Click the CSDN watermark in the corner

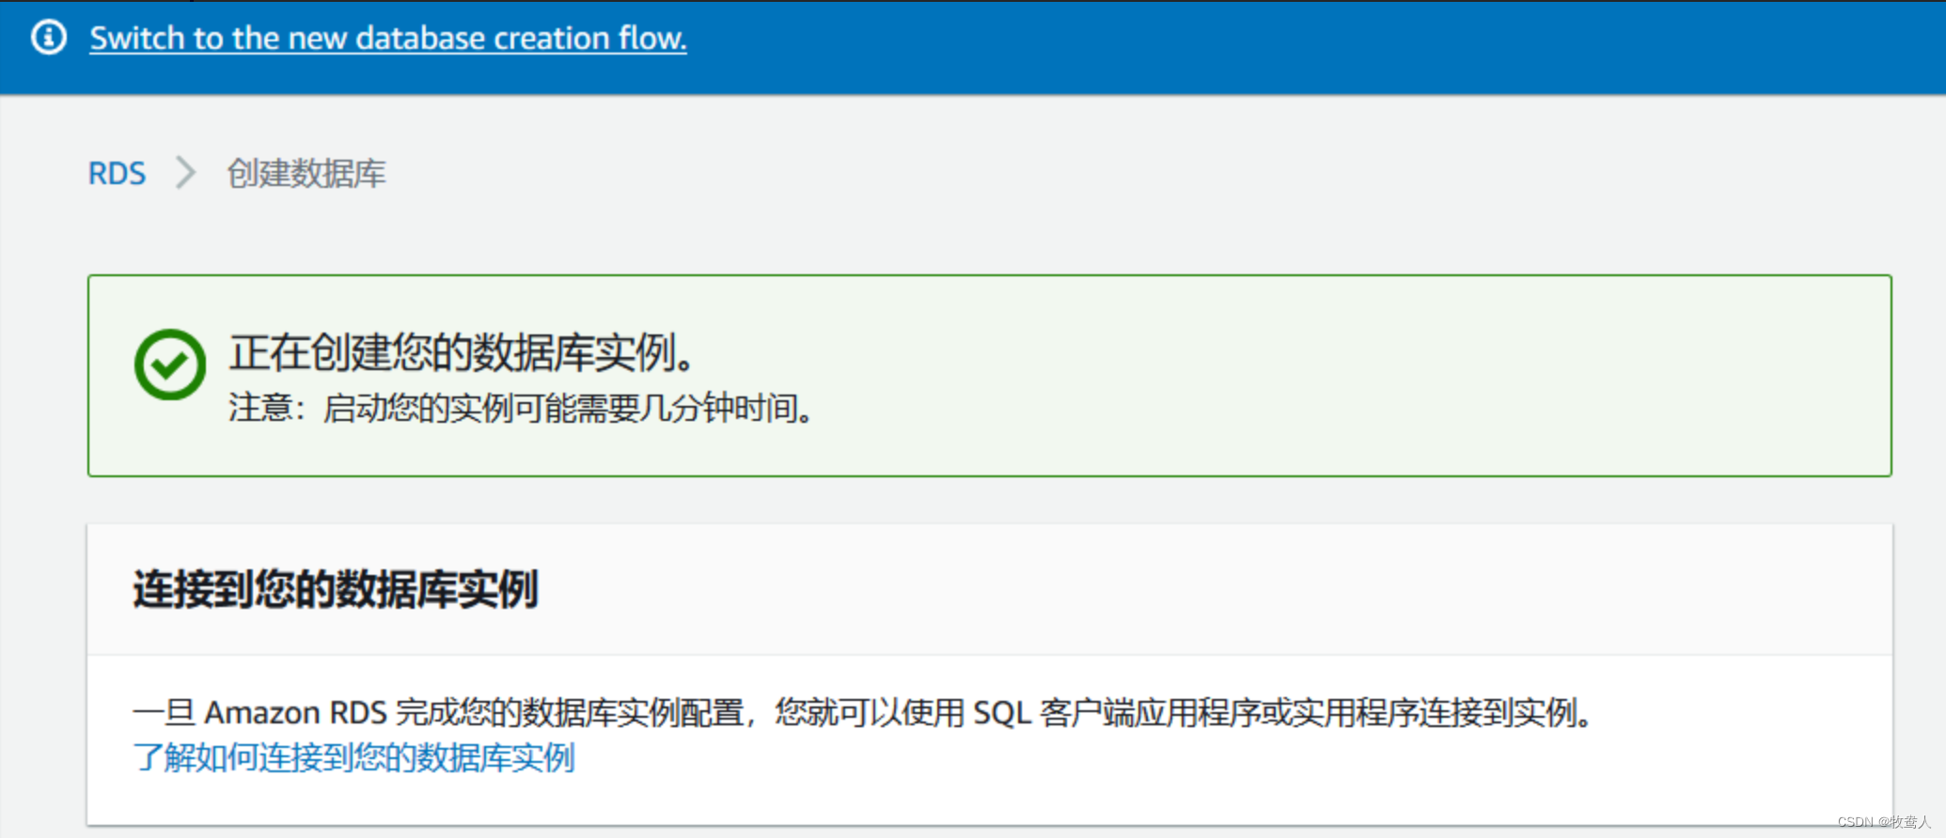1884,822
